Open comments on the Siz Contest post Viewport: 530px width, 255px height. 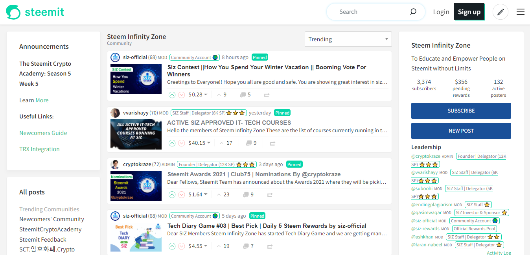(x=245, y=95)
